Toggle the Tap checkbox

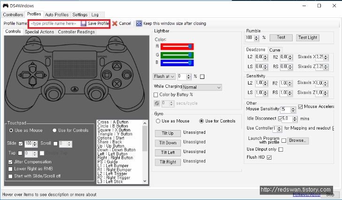[x=20, y=153]
